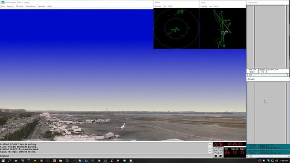Zoom Out on the ASDE ground radar
290x163 pixels.
pyautogui.click(x=216, y=6)
